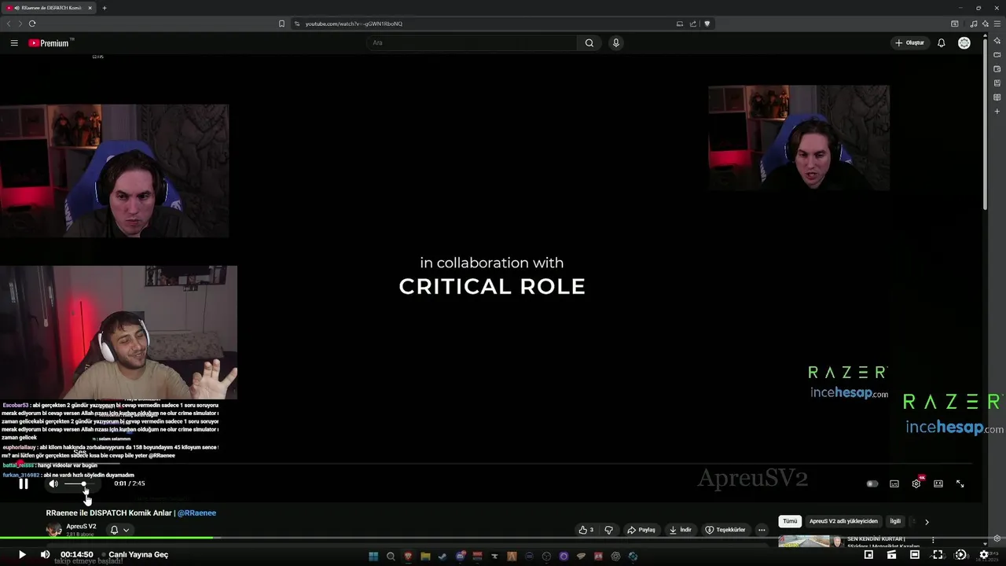Select the İlgili filter chip
The image size is (1006, 566).
pyautogui.click(x=895, y=521)
